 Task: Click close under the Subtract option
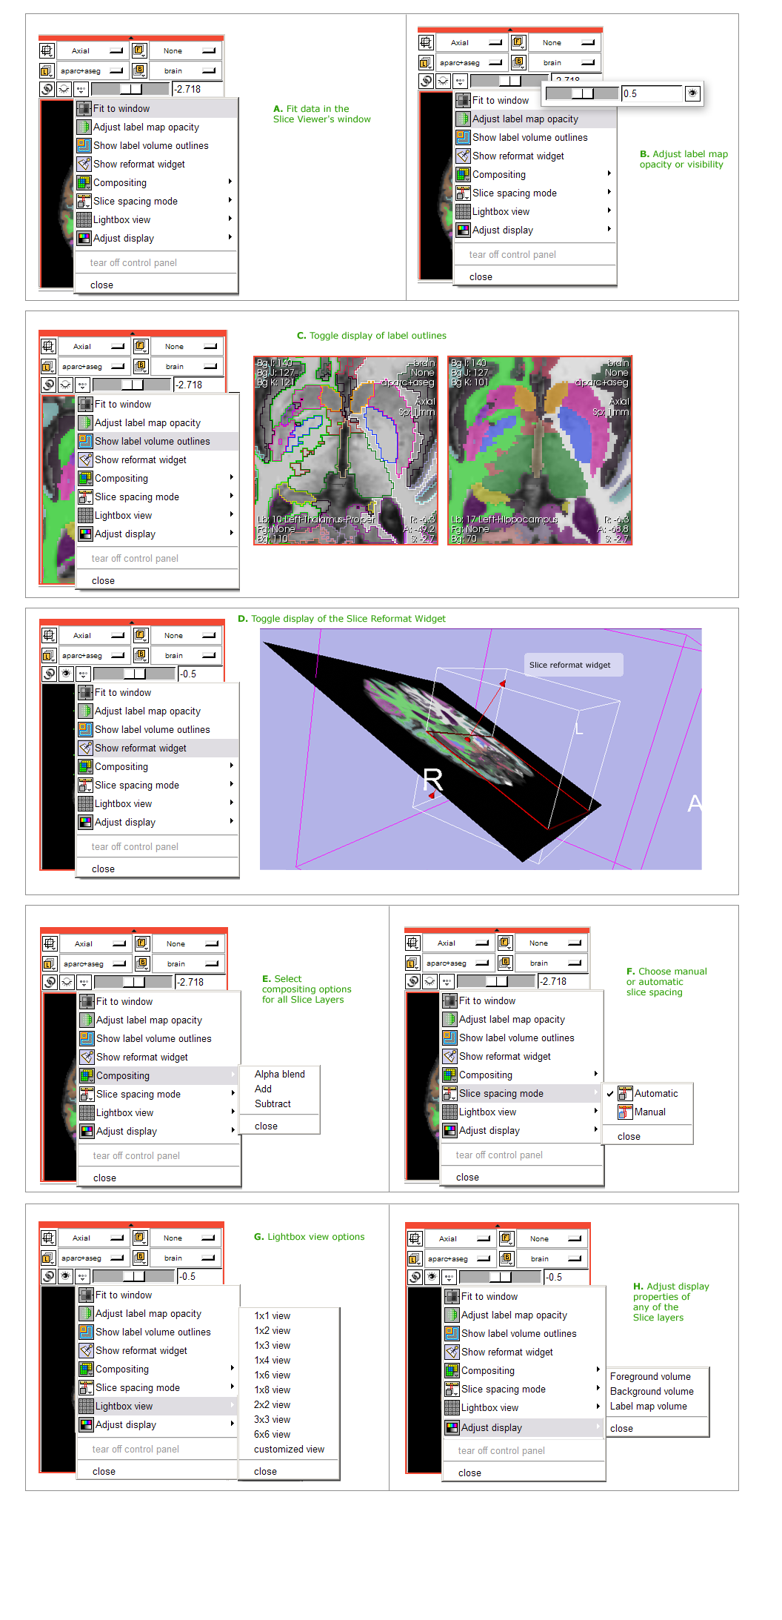pyautogui.click(x=266, y=1126)
